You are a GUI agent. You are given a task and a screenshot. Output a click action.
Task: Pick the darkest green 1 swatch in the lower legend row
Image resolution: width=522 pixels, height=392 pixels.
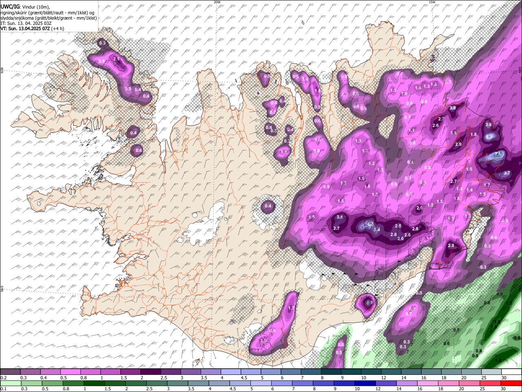[x=94, y=383]
